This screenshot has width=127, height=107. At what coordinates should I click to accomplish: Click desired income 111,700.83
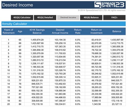60,53
